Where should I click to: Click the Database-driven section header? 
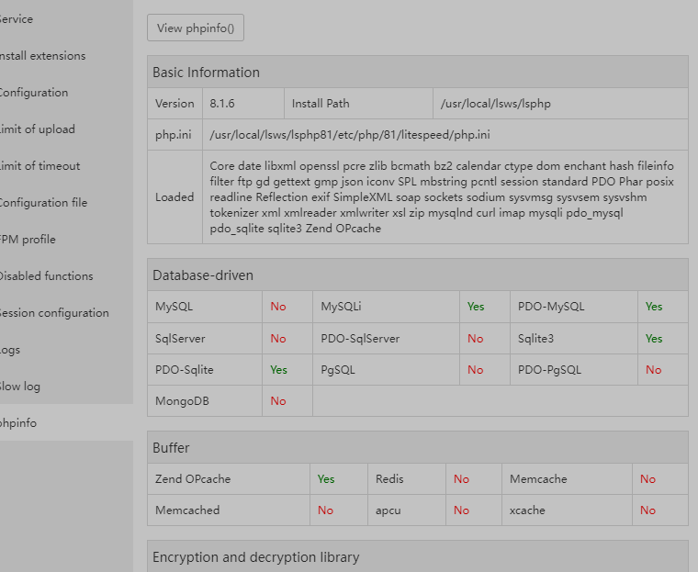[x=203, y=275]
